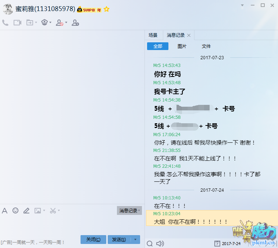Start a video call with the camera icon
Viewport: 278px width, 248px height.
point(17,23)
